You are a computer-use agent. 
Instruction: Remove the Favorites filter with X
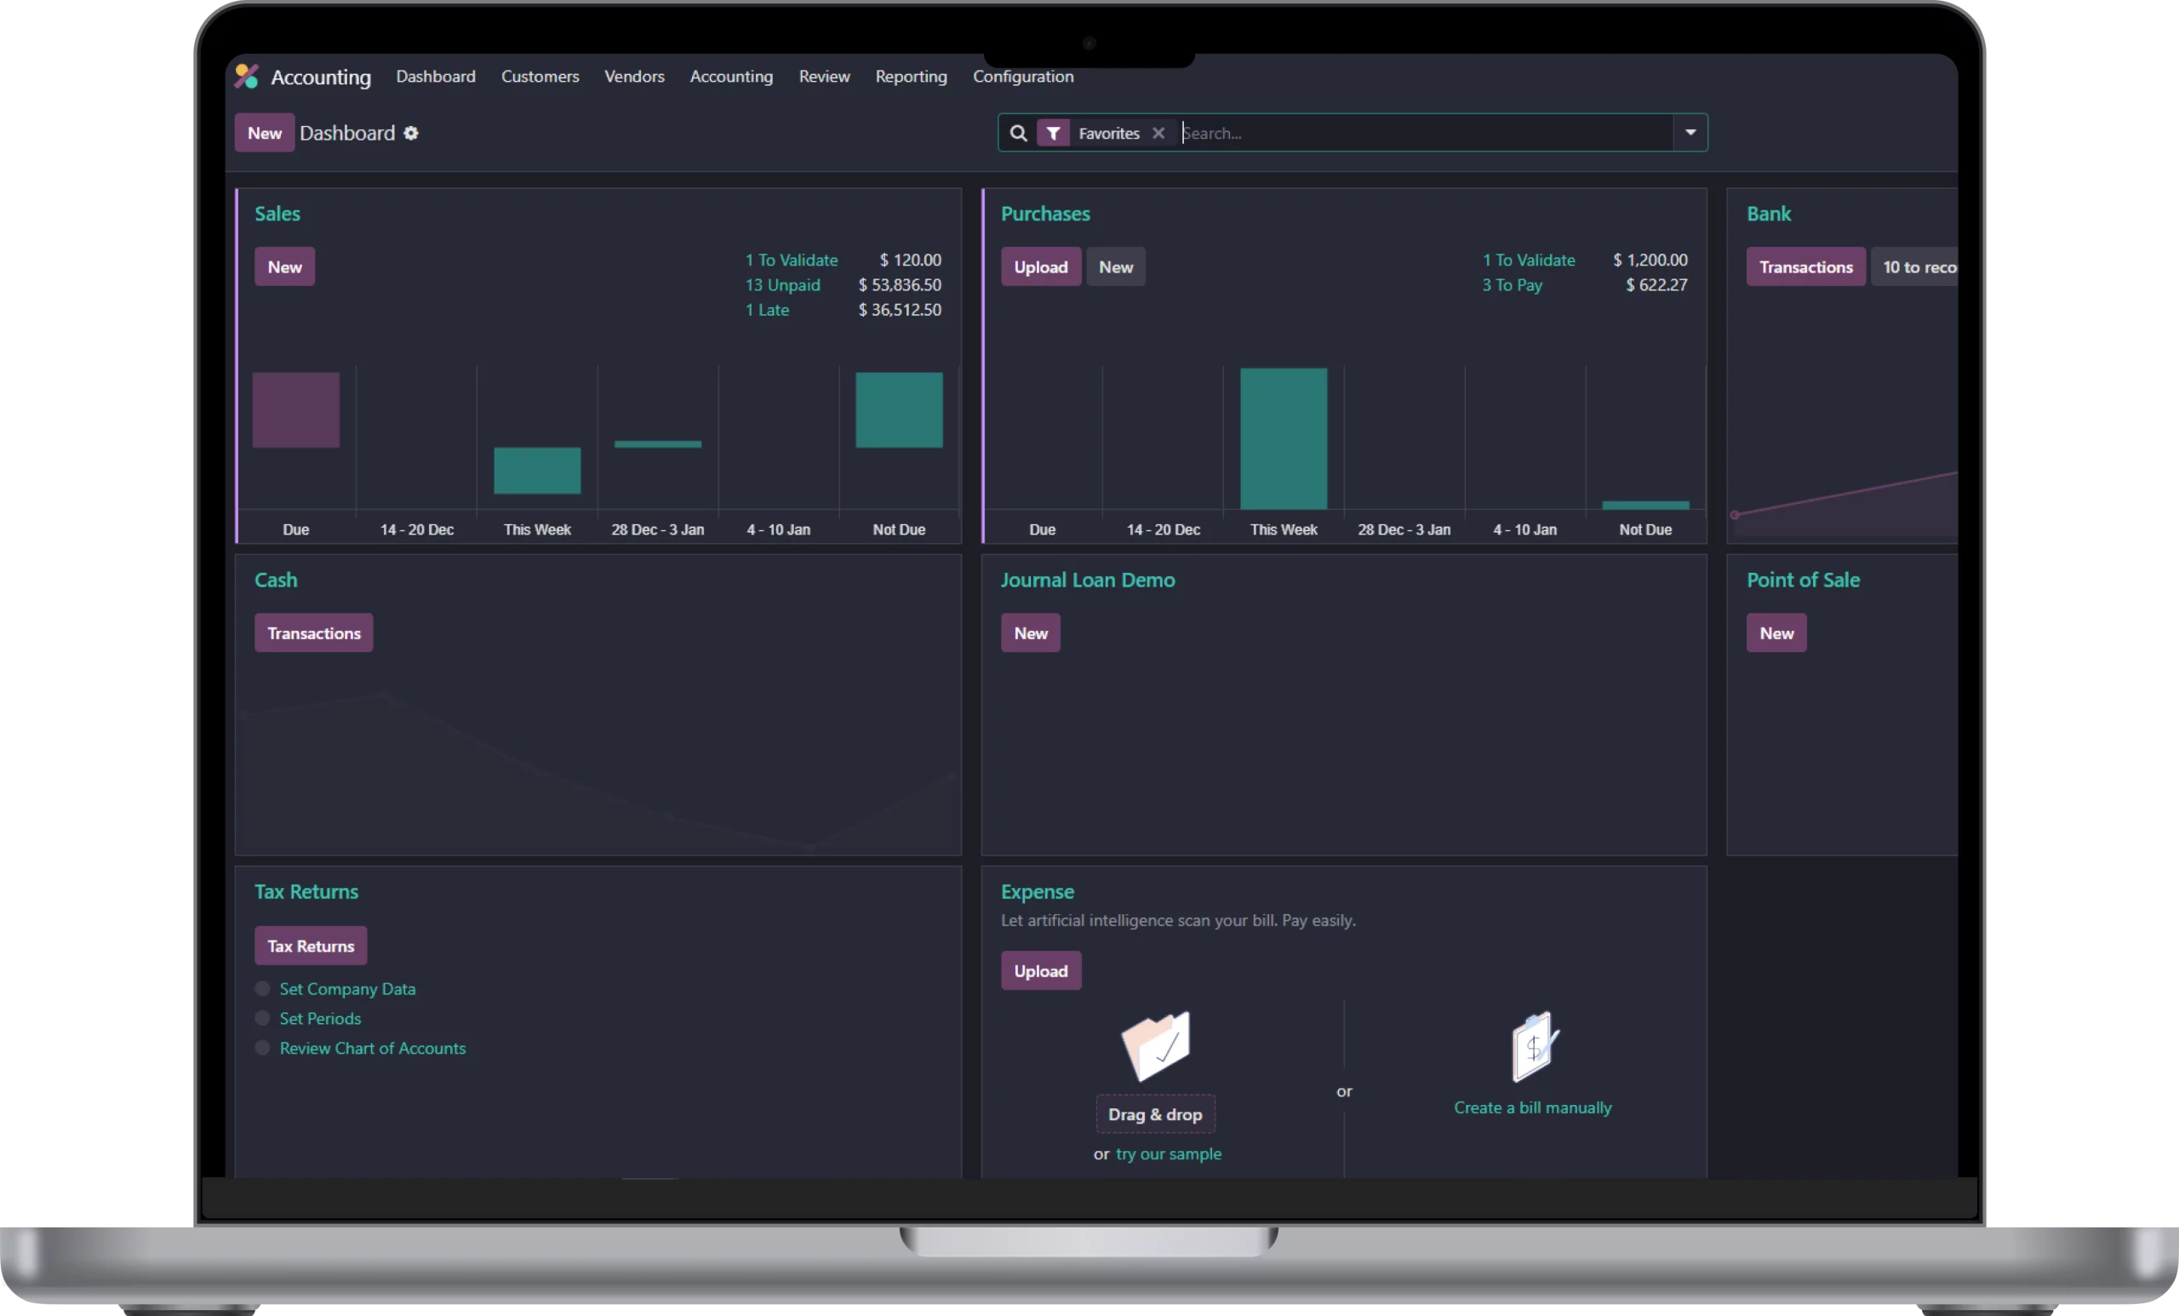point(1158,134)
